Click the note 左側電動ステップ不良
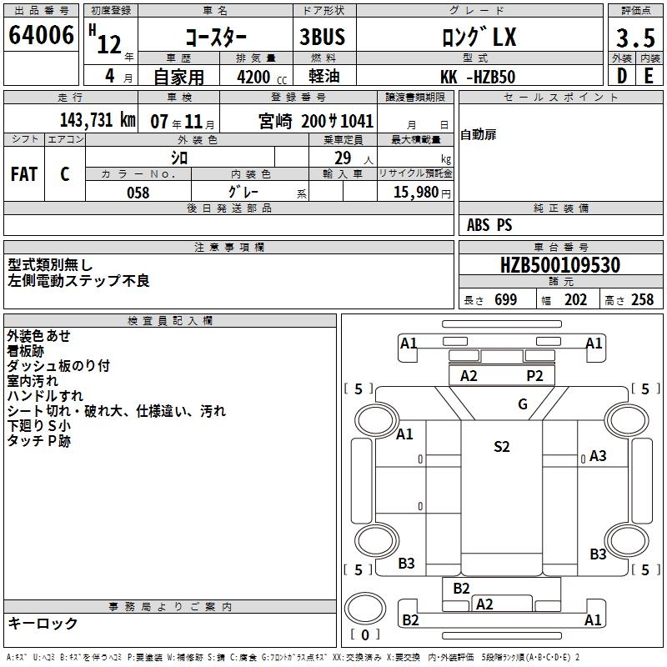 click(78, 281)
